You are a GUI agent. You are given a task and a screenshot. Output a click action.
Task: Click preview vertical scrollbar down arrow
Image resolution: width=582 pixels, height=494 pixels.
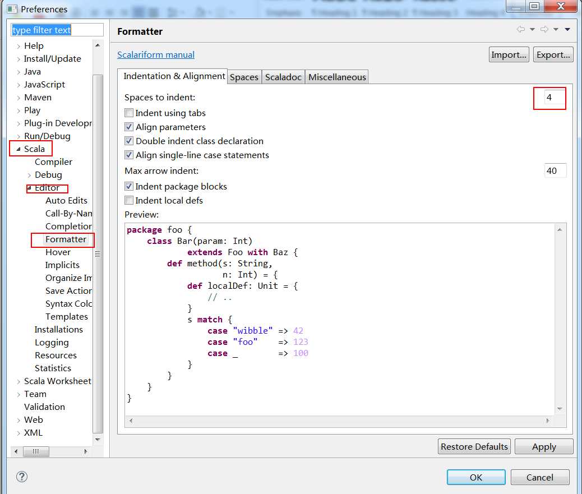(560, 409)
